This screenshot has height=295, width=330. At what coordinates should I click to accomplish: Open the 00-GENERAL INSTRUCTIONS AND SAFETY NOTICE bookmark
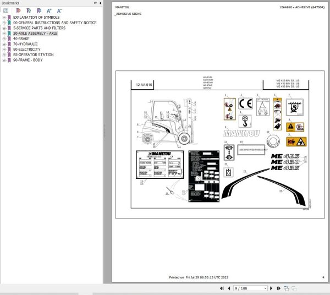point(54,23)
